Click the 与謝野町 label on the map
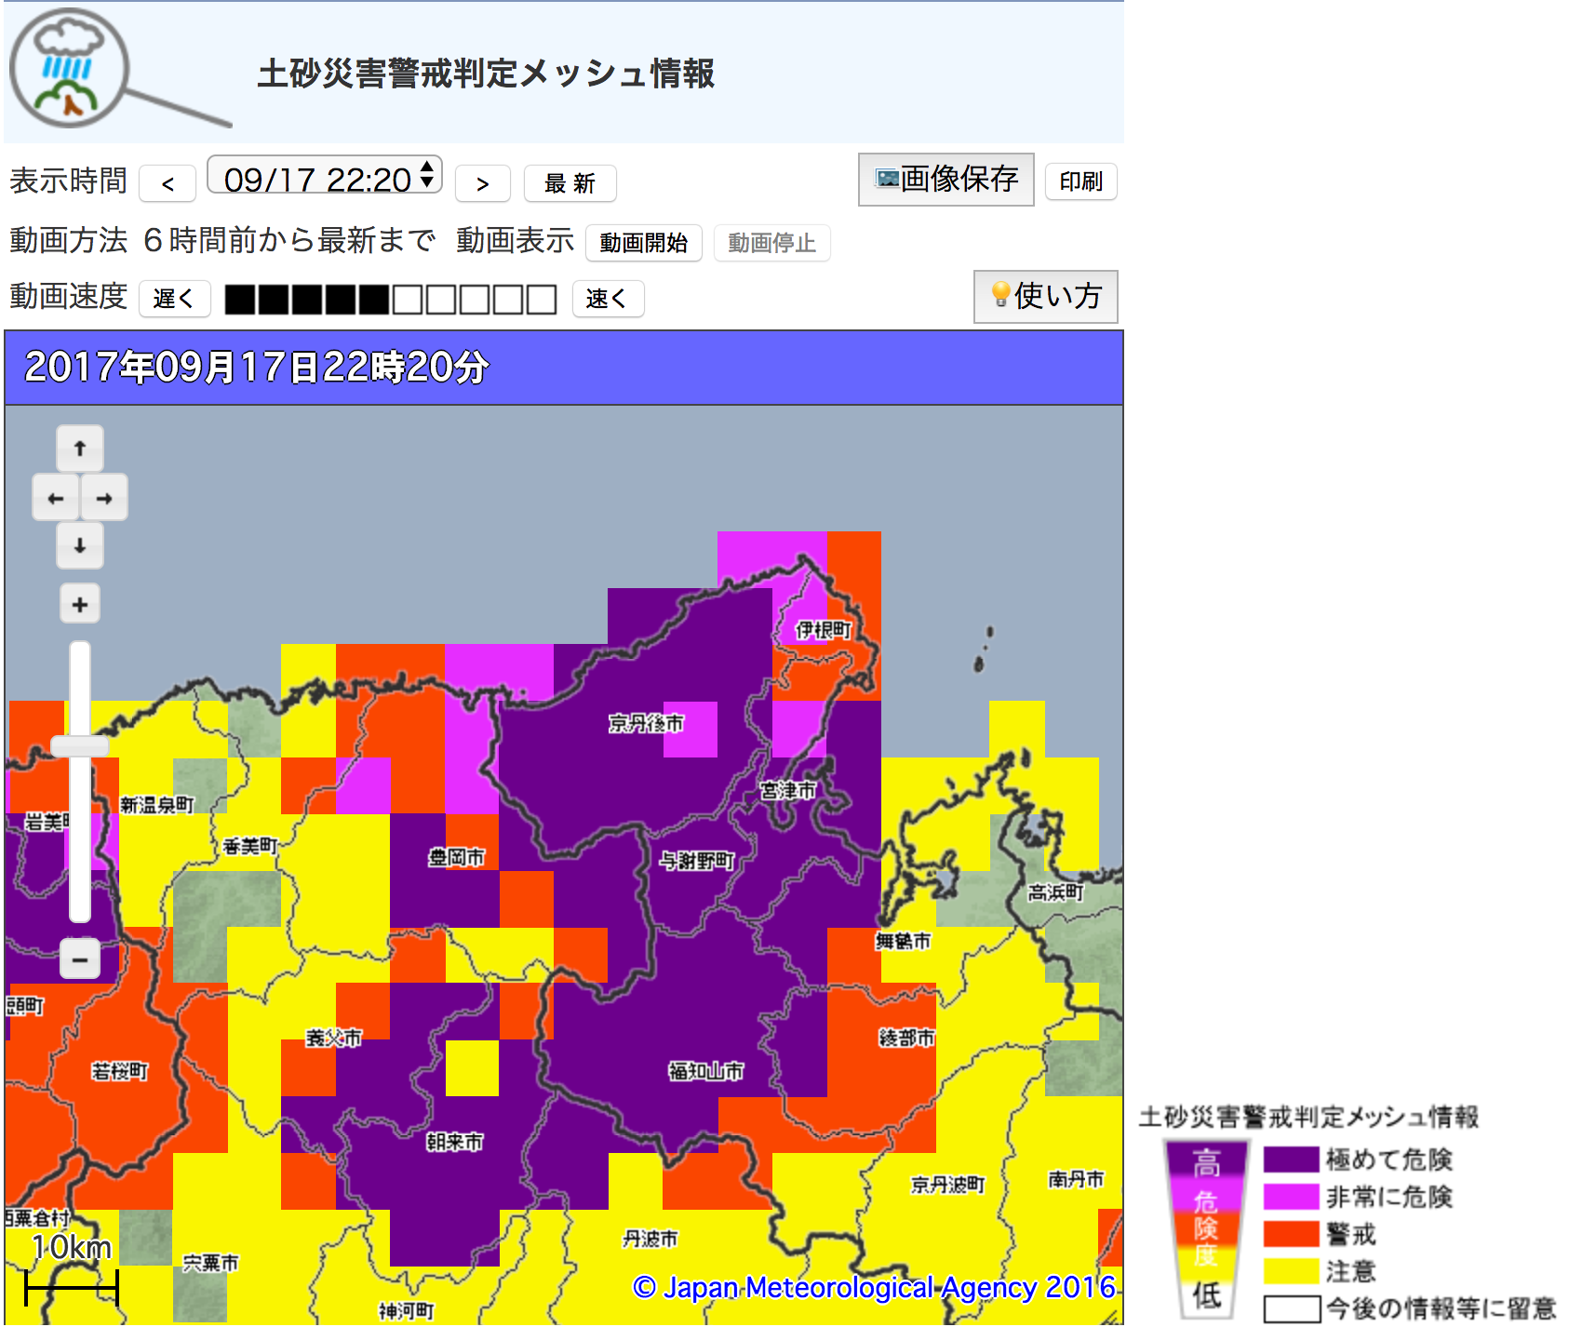 pos(697,861)
